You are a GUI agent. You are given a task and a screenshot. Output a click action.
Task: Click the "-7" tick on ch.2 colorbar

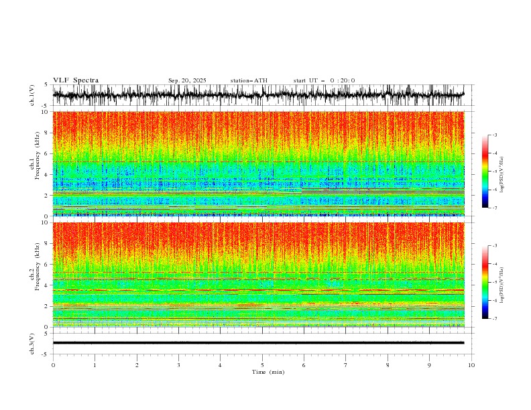click(495, 319)
